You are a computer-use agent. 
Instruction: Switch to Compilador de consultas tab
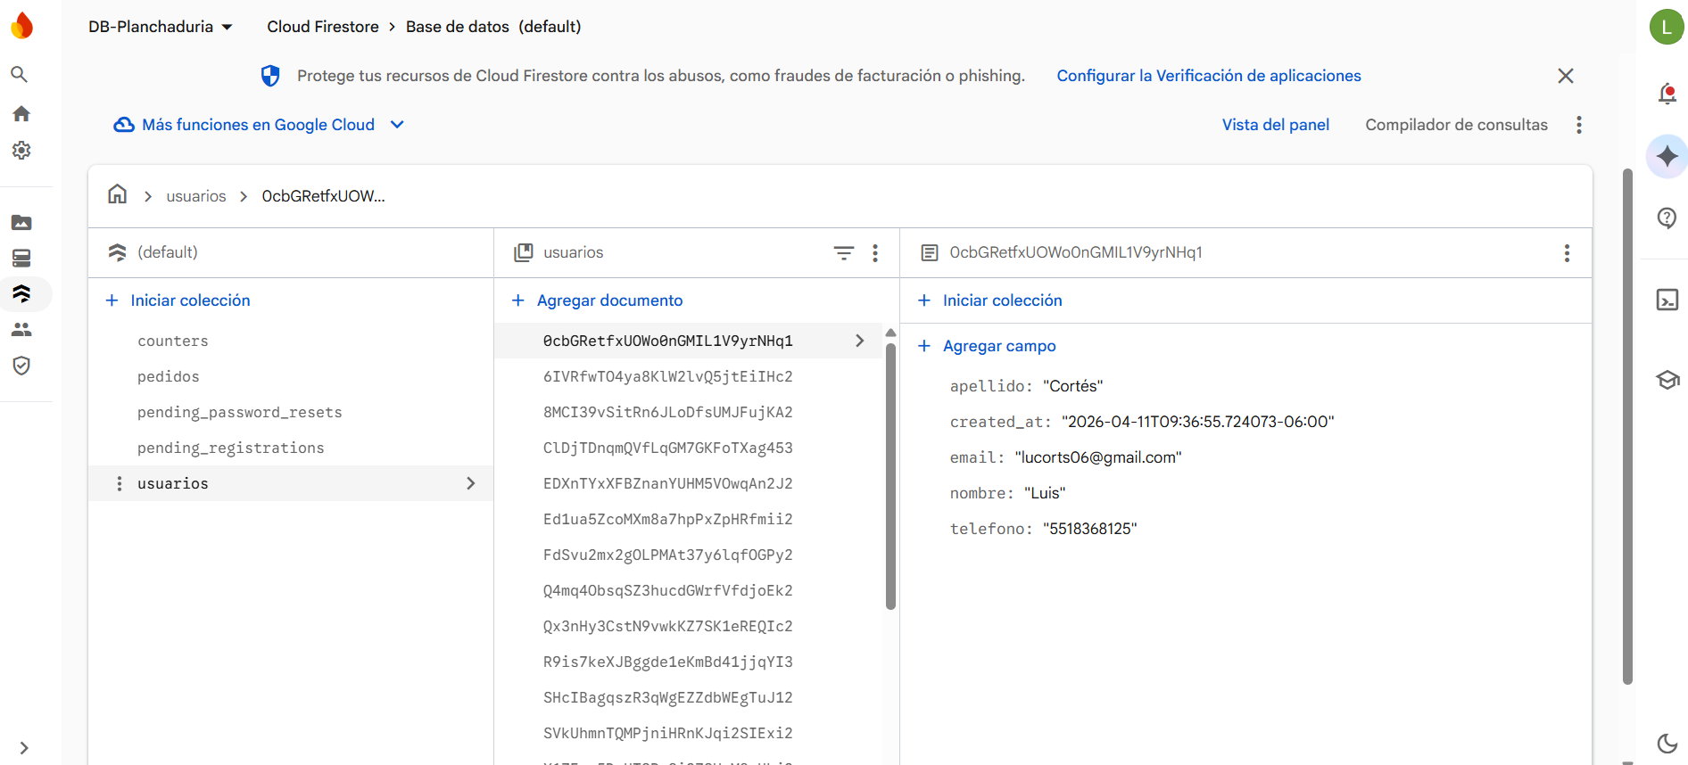coord(1456,125)
